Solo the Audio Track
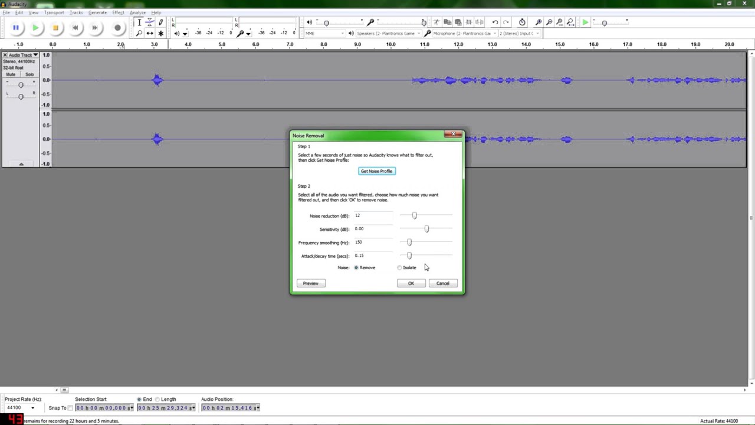Screen dimensions: 755x425 (29, 74)
